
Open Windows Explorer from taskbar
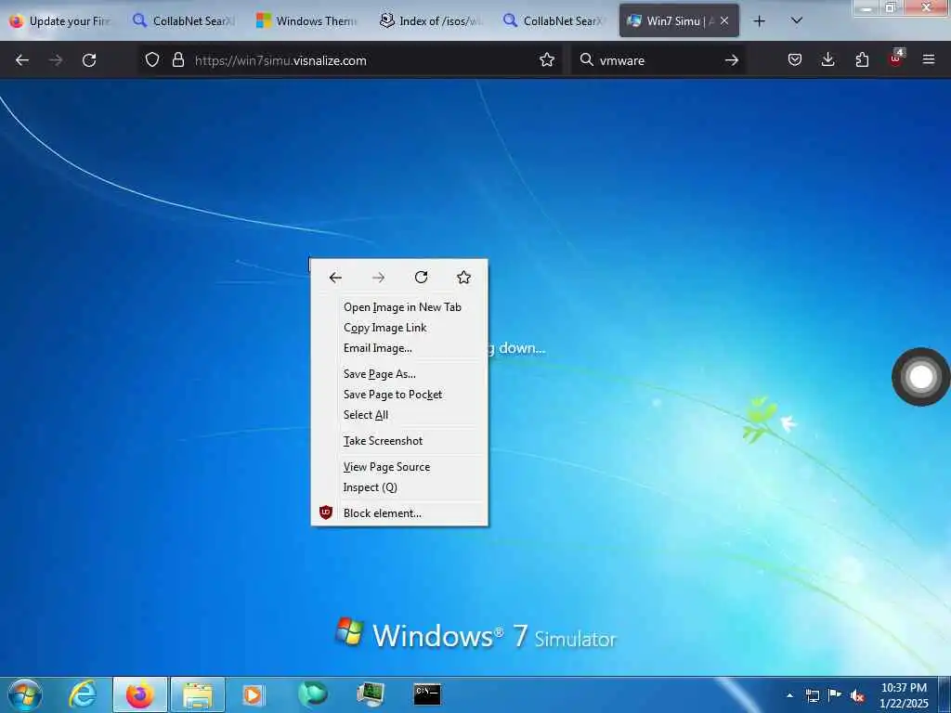click(x=198, y=694)
